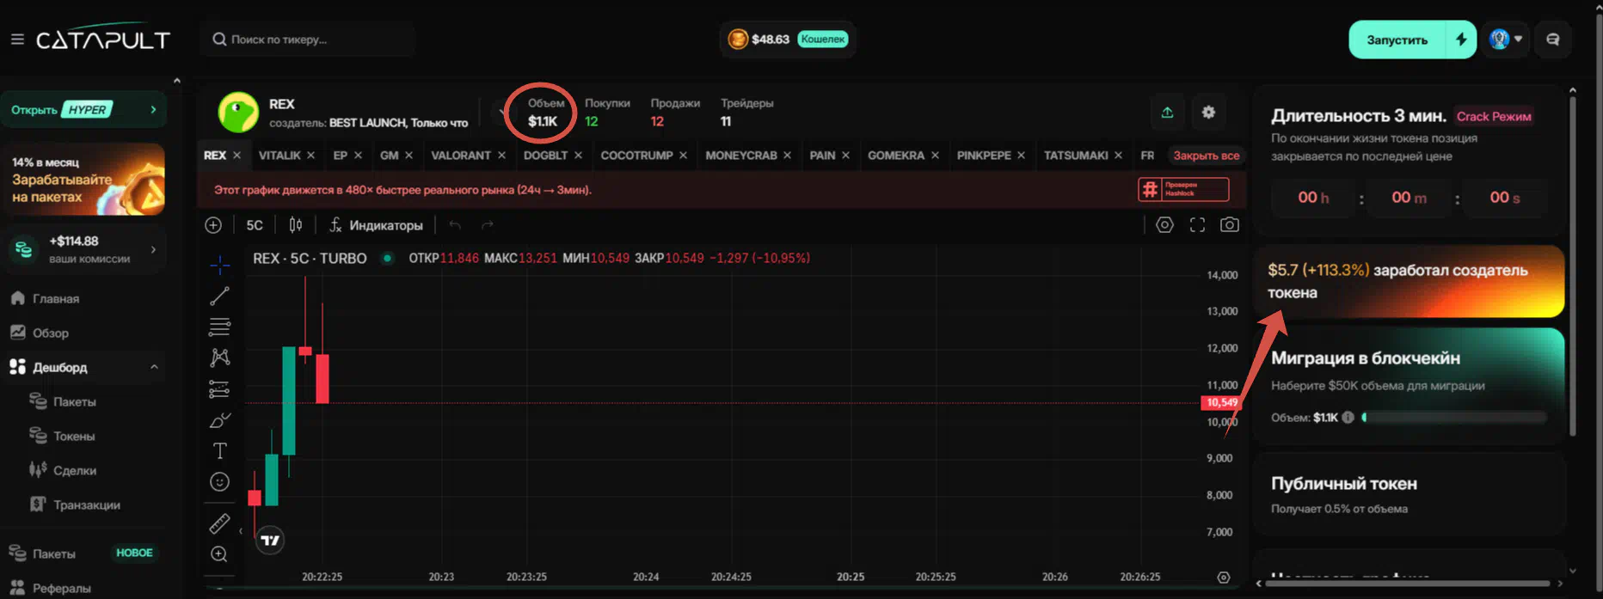Toggle the lightning quick-launch button

pos(1461,40)
